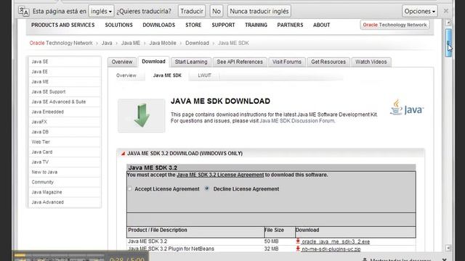Open Java ME SDK Discussion Forum link

(x=297, y=121)
